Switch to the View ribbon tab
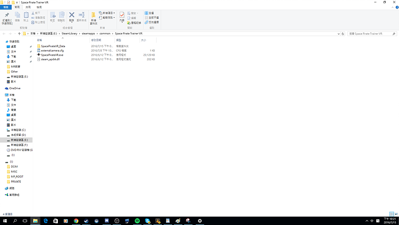The image size is (399, 225). tap(39, 8)
